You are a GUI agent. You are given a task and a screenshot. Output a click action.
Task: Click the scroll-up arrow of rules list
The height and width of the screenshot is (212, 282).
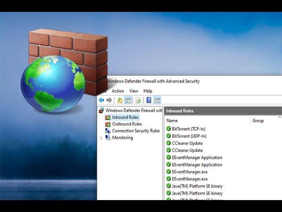[x=280, y=117]
